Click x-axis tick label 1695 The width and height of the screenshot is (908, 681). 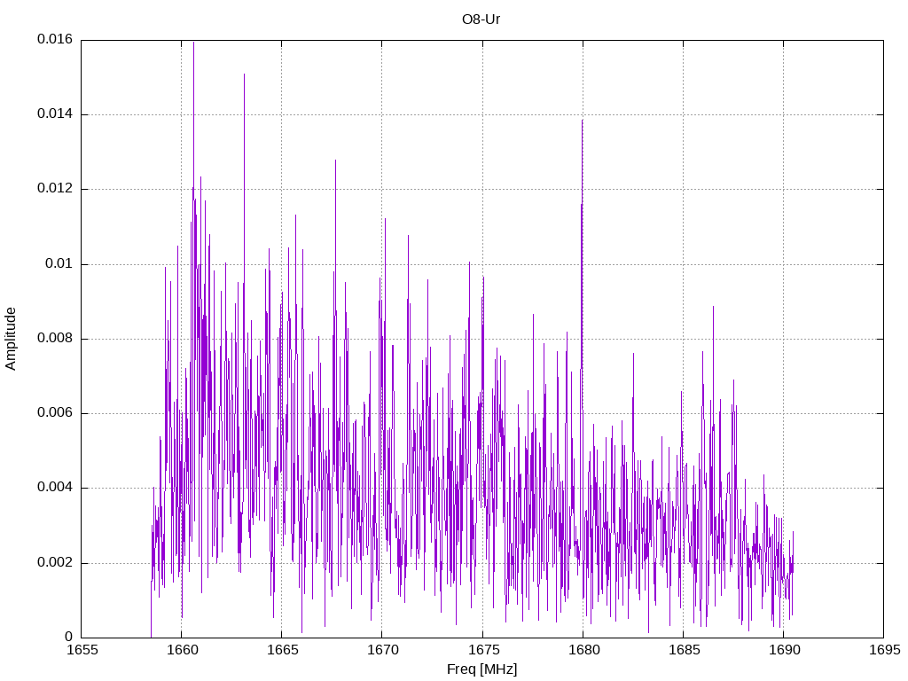pos(884,650)
